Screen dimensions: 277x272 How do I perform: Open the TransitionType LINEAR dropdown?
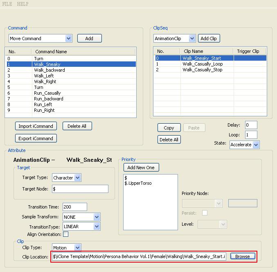(81, 227)
